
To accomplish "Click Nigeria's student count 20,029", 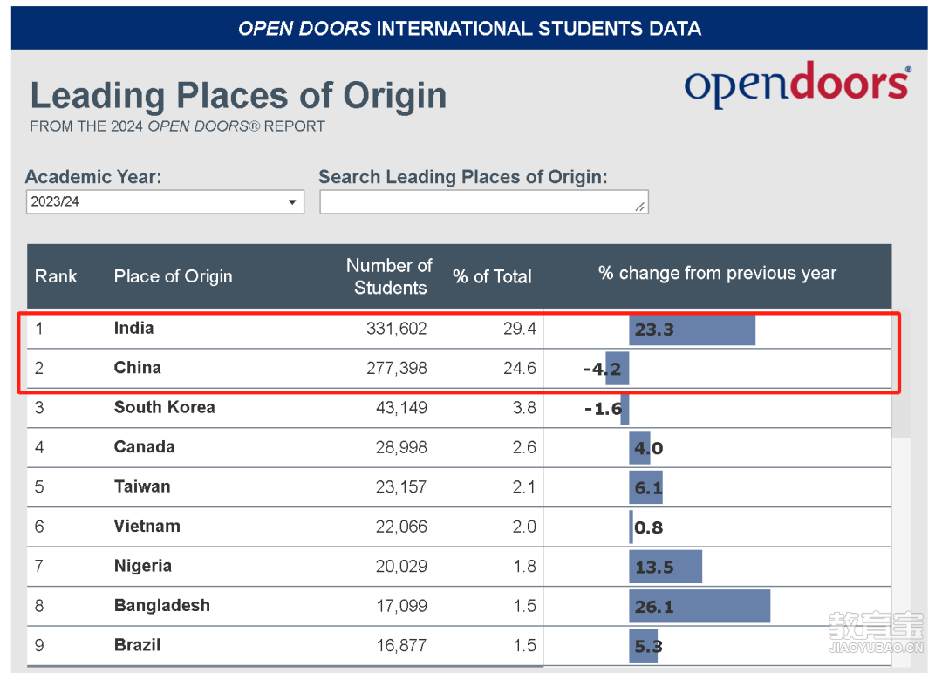I will 401,566.
